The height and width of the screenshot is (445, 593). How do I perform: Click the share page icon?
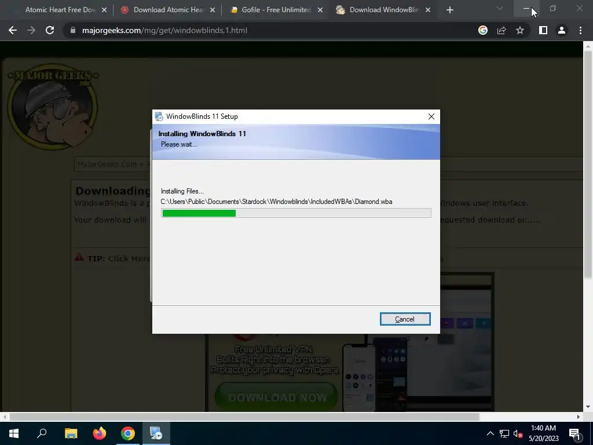[x=502, y=30]
